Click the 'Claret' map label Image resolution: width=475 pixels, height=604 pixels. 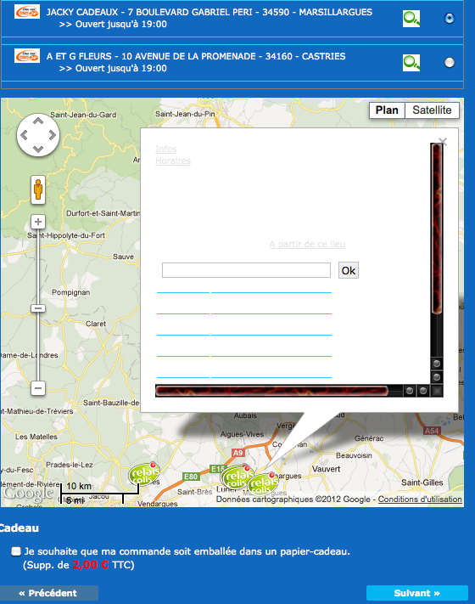pyautogui.click(x=95, y=324)
